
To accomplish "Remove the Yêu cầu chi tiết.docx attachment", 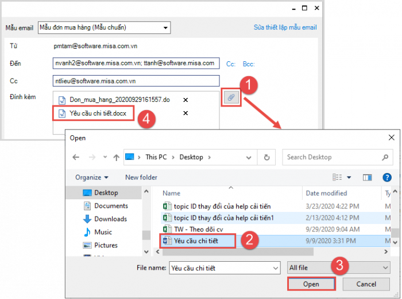I will pos(185,113).
